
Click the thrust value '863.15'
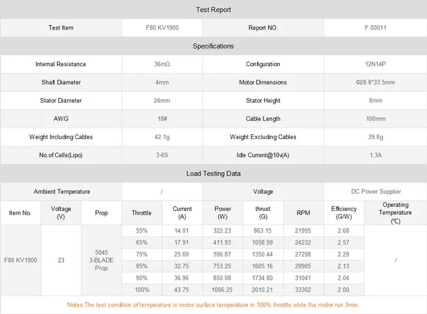[x=262, y=231]
